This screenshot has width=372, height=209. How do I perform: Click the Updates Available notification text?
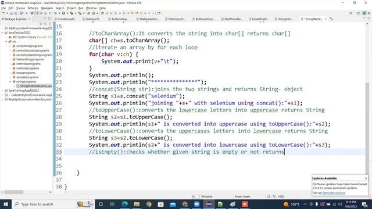[339, 186]
